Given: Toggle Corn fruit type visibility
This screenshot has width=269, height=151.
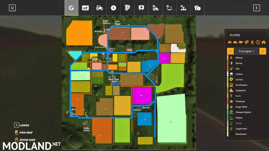Looking at the screenshot, I should 247,96.
